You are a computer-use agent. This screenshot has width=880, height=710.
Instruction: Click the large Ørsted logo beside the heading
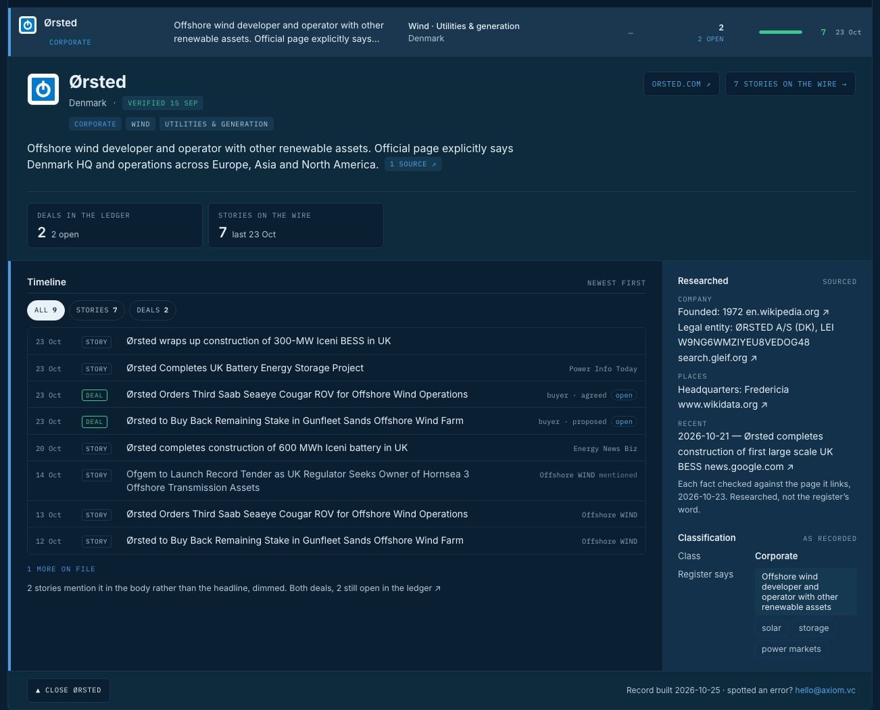click(43, 89)
